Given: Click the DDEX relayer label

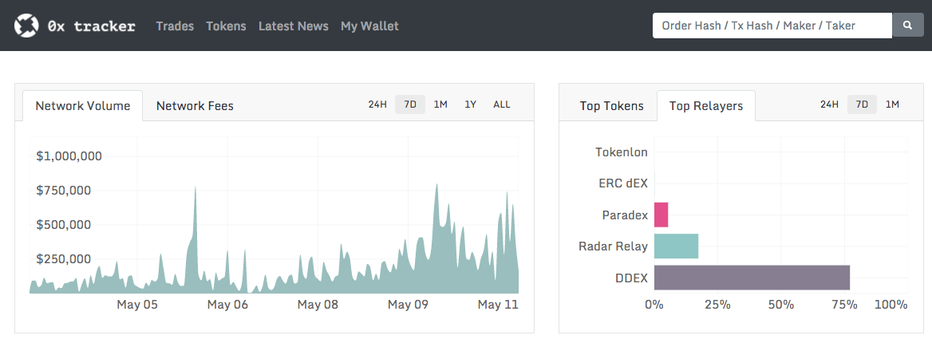Looking at the screenshot, I should 633,278.
